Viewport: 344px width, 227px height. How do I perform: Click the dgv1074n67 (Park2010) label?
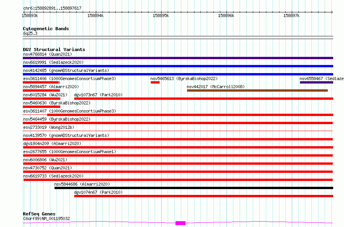coord(98,192)
